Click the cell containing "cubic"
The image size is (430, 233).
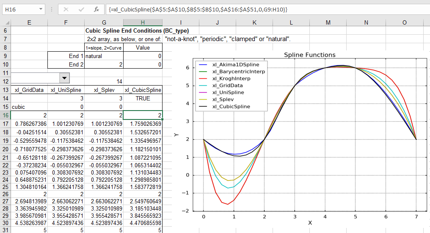29,107
